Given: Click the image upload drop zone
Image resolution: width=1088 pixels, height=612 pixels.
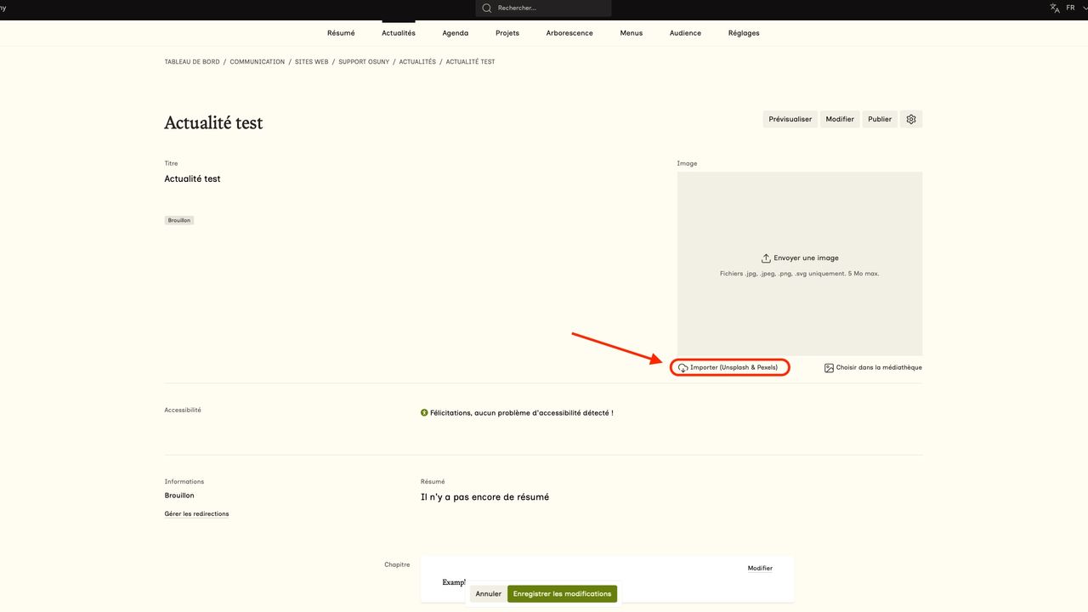Looking at the screenshot, I should click(x=799, y=306).
